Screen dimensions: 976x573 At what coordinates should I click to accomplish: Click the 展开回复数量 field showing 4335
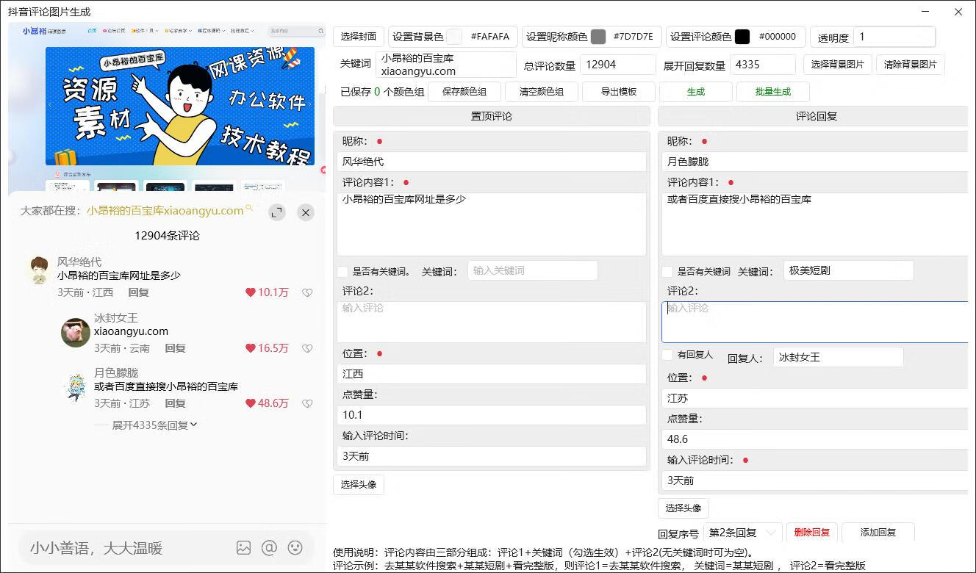763,65
